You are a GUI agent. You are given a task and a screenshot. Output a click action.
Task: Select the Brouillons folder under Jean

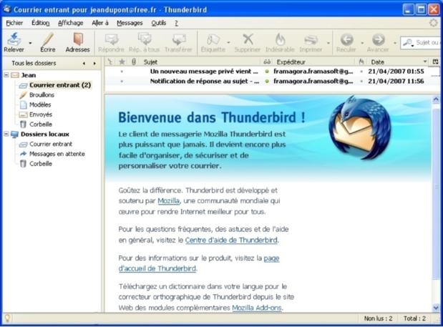(x=42, y=94)
